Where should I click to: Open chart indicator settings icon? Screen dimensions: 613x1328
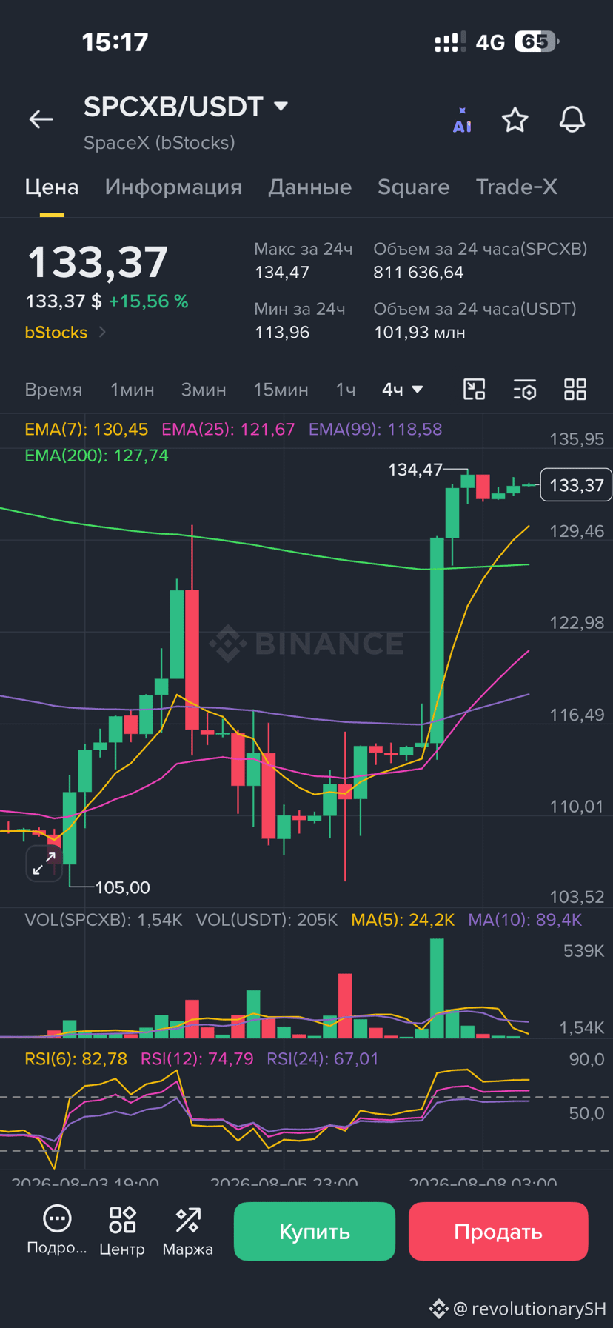(525, 389)
